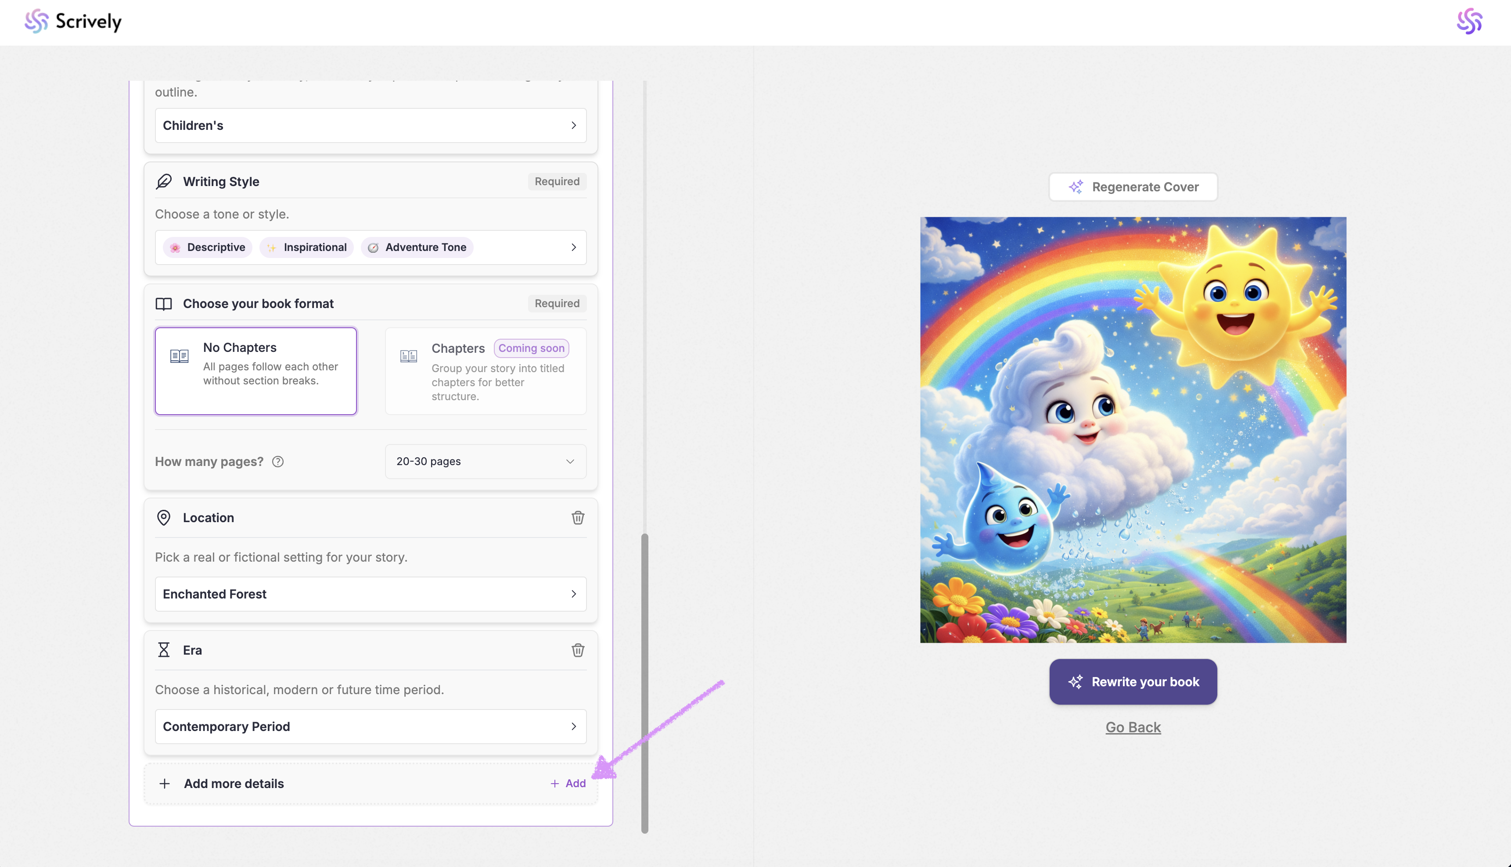
Task: Open the Contemporary Period era selector
Action: [371, 726]
